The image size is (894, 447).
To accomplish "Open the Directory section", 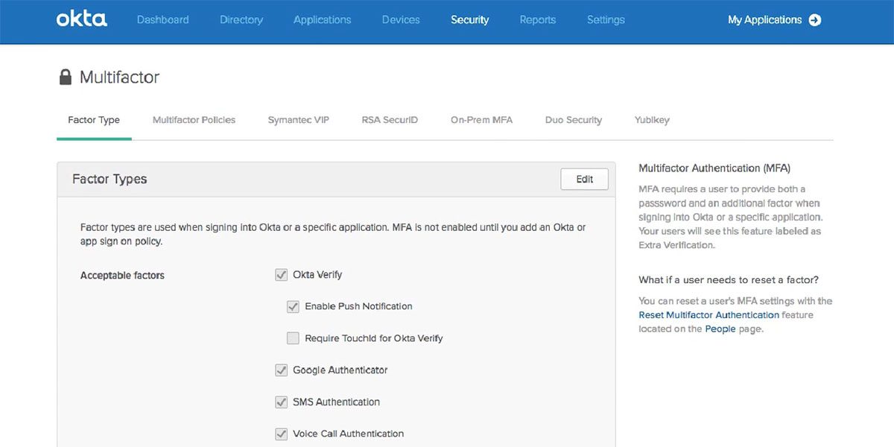I will tap(241, 19).
